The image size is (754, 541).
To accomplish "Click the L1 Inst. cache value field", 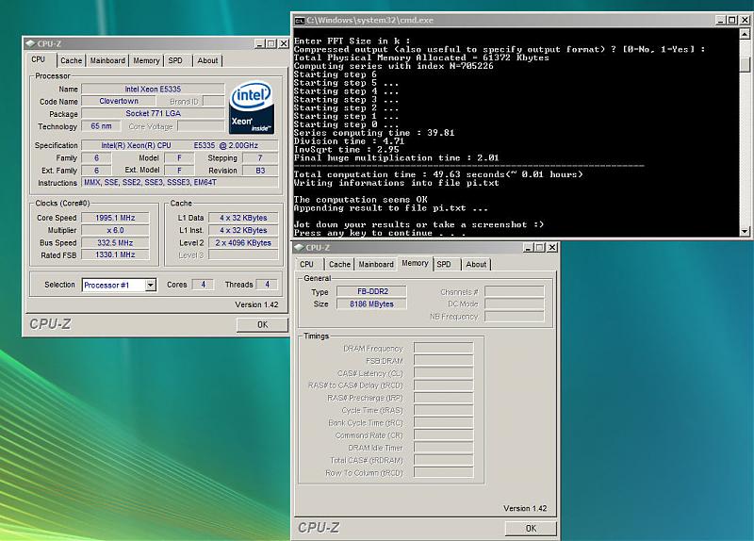I will (243, 230).
